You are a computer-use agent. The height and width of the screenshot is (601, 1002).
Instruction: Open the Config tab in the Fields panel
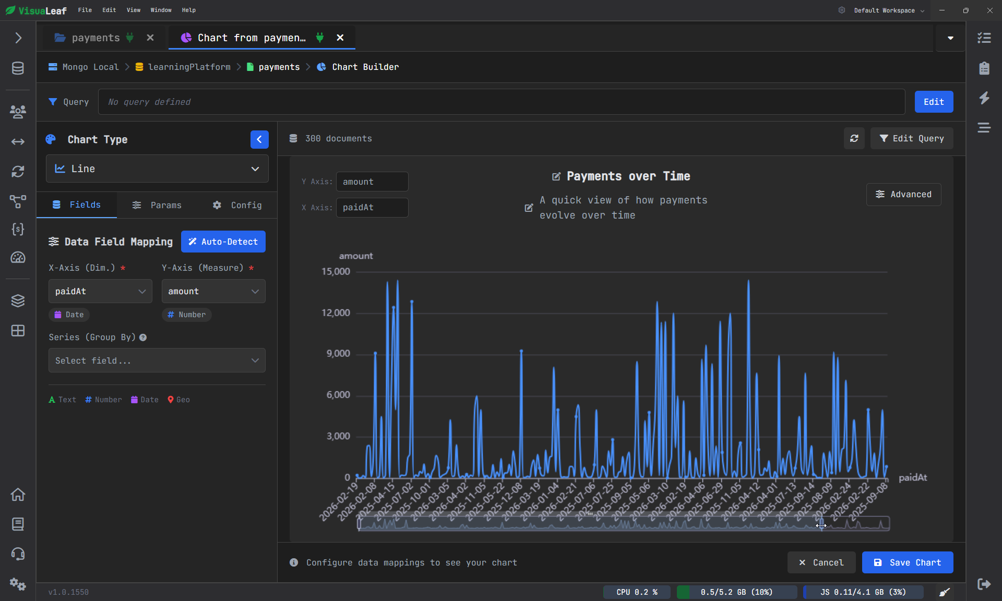click(237, 205)
